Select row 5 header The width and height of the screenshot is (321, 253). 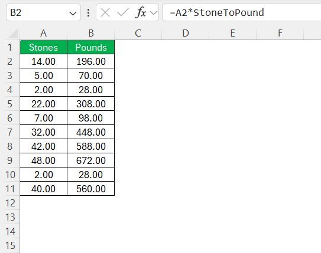coord(10,104)
